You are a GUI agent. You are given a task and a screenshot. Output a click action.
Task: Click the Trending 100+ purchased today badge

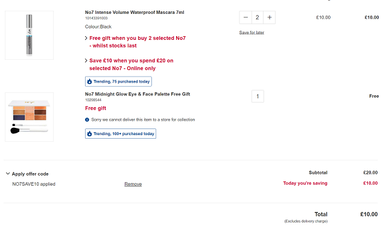point(121,134)
